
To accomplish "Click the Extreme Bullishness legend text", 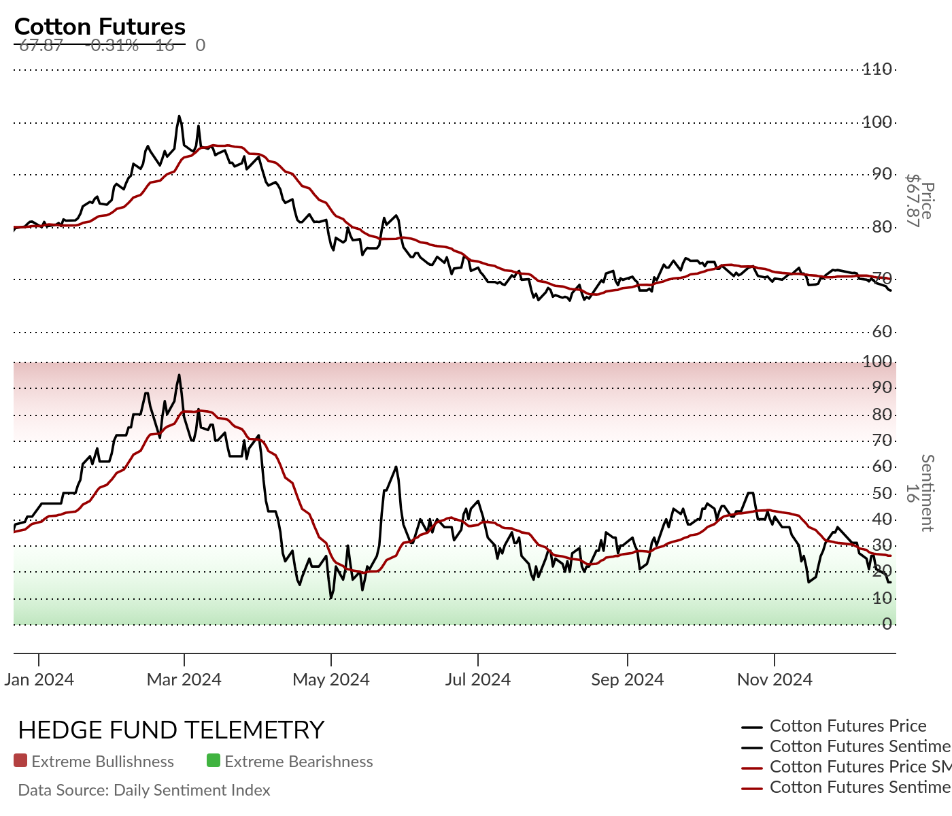I will coord(103,762).
